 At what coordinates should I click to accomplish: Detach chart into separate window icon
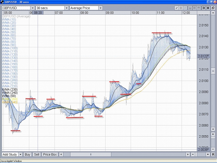tap(213, 8)
